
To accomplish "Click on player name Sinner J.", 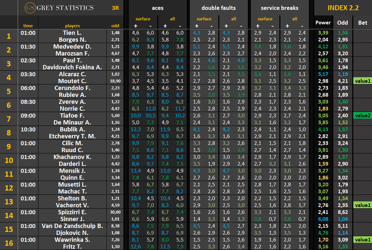I will 72,219.
